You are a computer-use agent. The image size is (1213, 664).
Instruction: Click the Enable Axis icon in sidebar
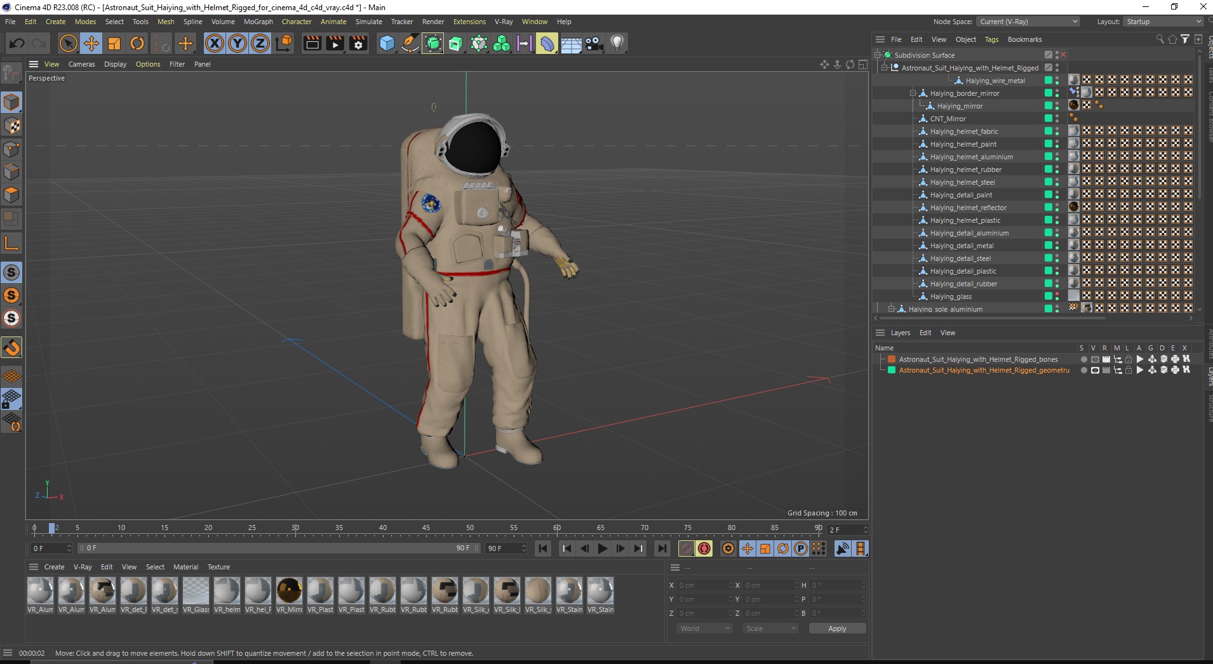coord(11,244)
